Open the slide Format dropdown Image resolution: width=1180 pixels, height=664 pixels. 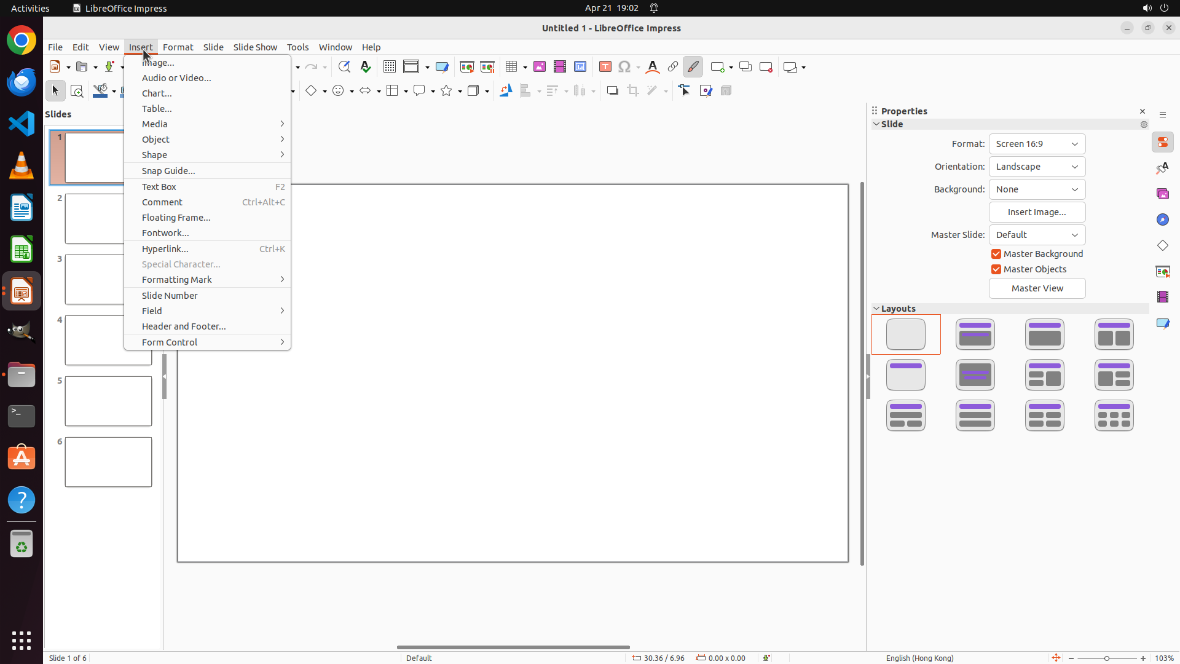1037,144
